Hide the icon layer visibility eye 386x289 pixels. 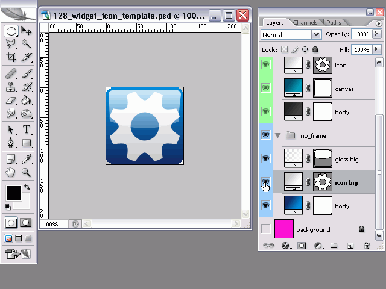[265, 64]
